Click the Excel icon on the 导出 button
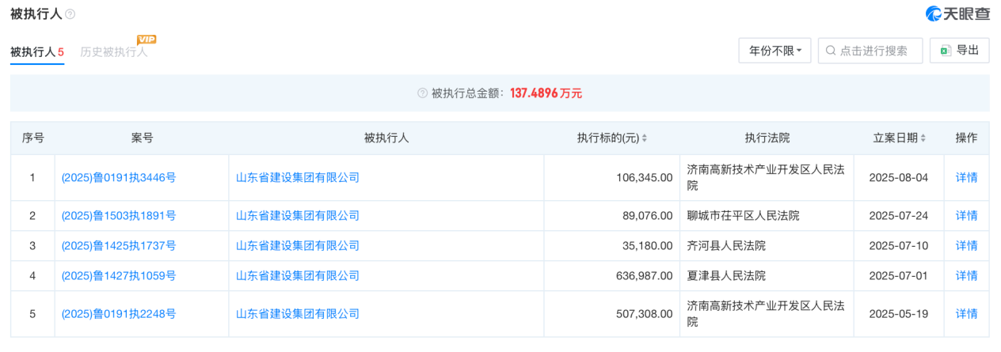Image resolution: width=1001 pixels, height=352 pixels. 945,51
